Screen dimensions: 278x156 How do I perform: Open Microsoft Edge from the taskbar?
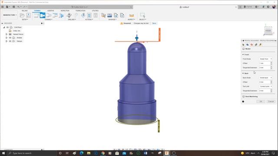tap(82, 153)
